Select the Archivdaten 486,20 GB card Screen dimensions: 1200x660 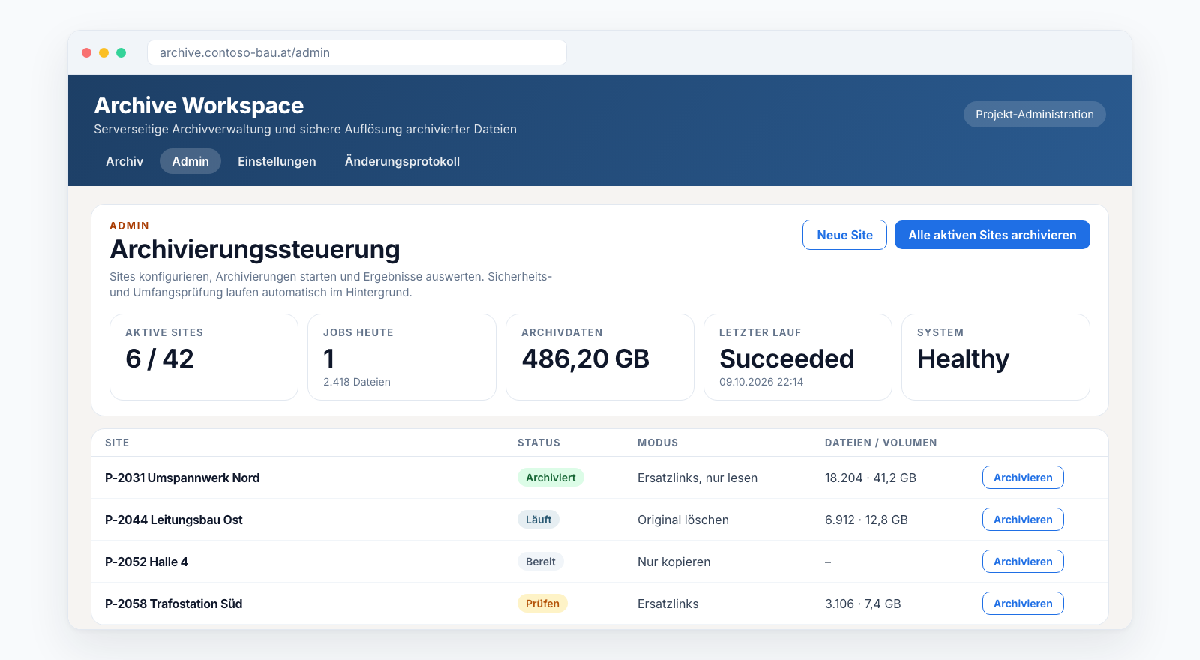click(x=600, y=357)
